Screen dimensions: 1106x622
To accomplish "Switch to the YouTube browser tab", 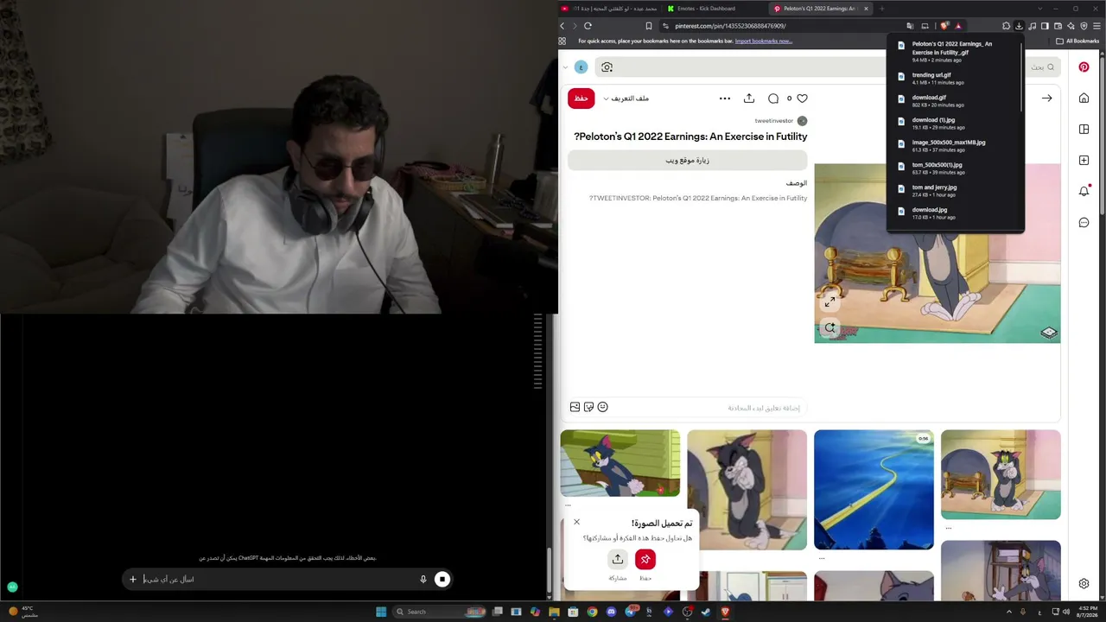I will point(609,9).
